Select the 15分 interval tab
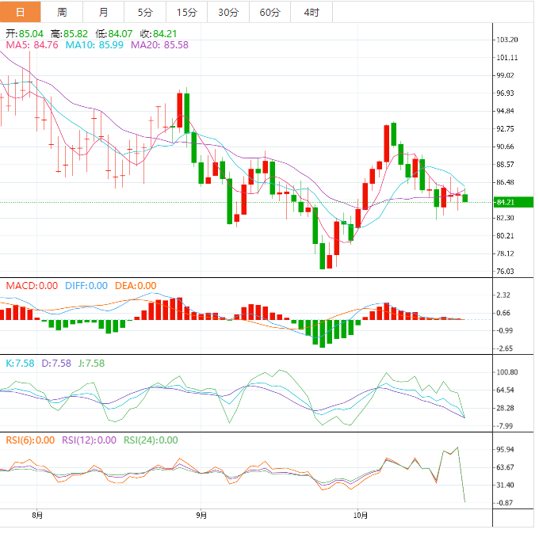Screen dimensions: 539x537 tap(186, 12)
